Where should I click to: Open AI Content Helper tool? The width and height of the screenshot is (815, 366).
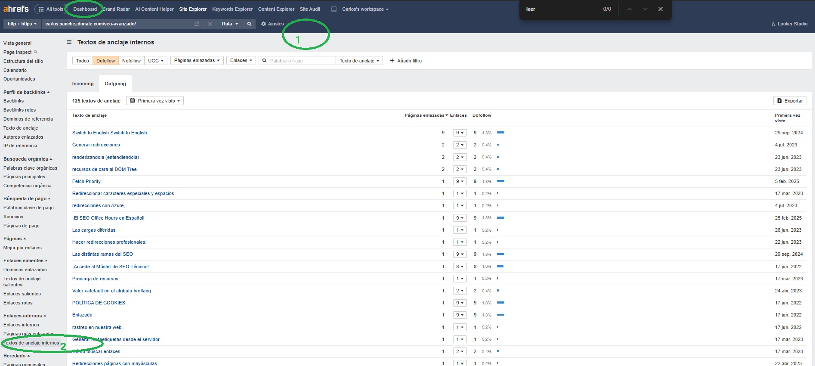click(x=154, y=9)
